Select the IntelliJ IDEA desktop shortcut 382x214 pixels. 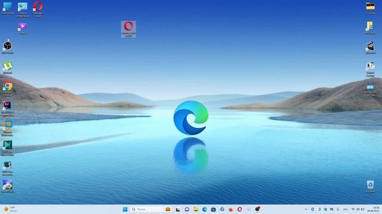coord(7,109)
